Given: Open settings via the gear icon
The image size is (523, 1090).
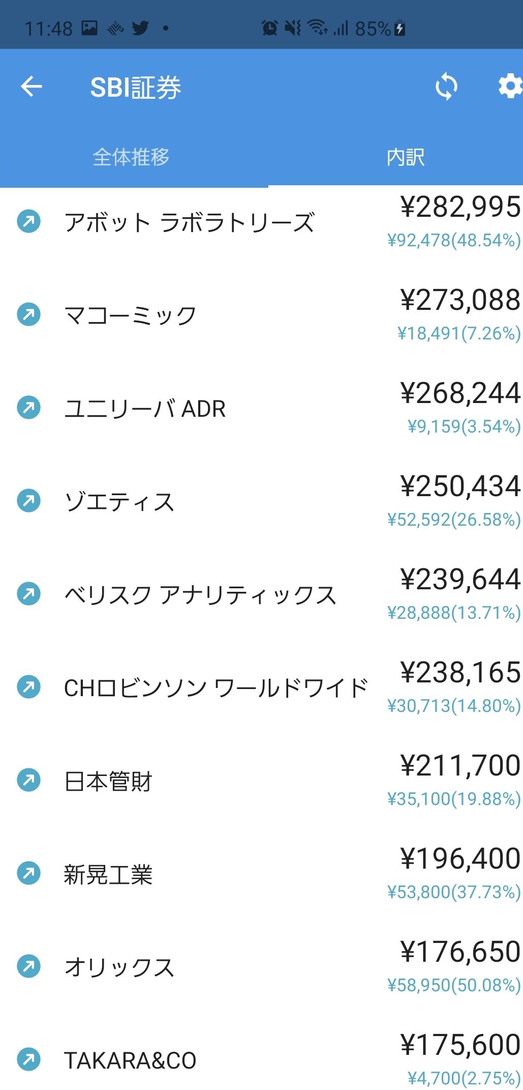Looking at the screenshot, I should (x=510, y=87).
